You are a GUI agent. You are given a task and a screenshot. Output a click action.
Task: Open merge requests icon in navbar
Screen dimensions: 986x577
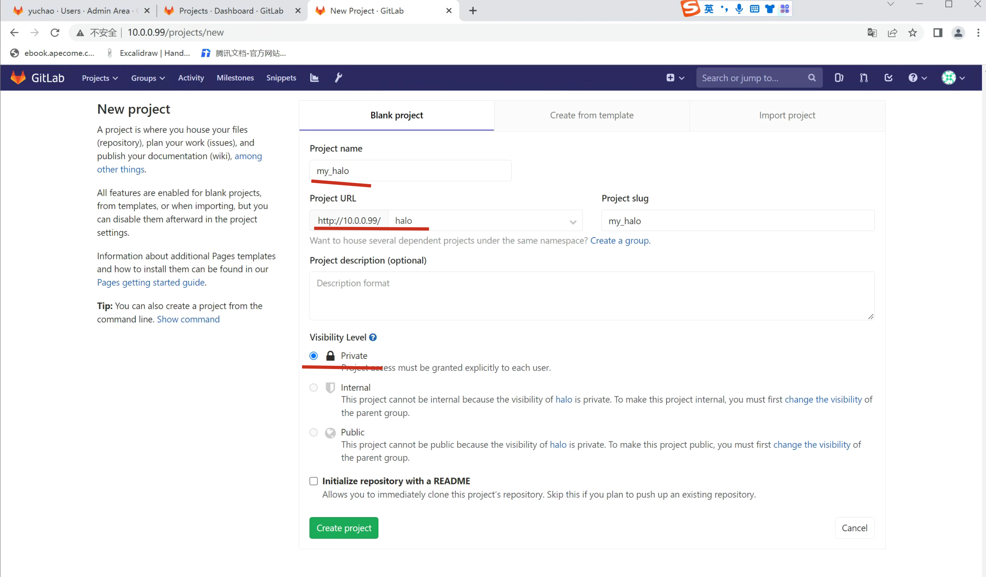(863, 78)
